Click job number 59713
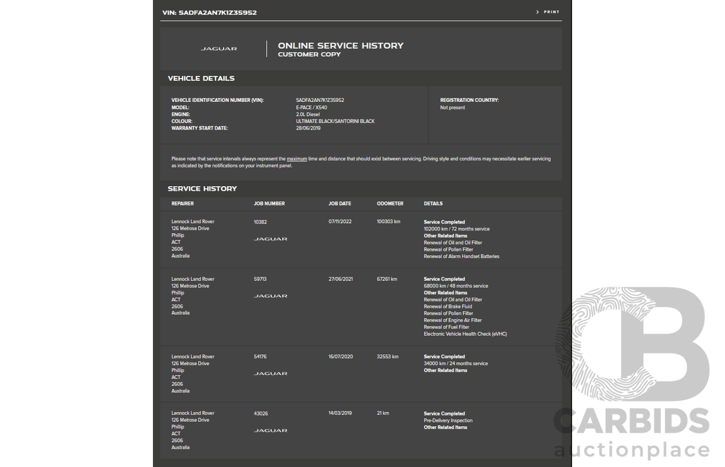This screenshot has height=467, width=725. tap(260, 279)
